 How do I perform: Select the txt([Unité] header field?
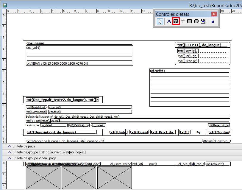point(118,132)
